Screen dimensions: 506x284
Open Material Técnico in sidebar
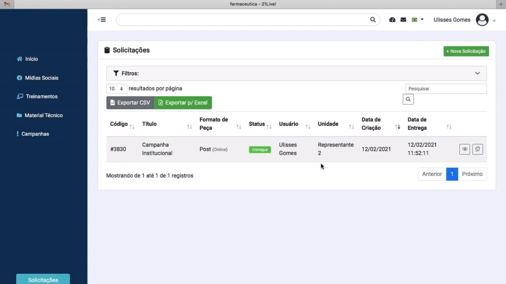coord(43,115)
